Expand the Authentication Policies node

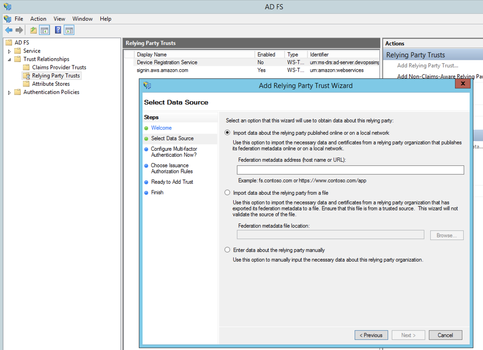(x=10, y=93)
